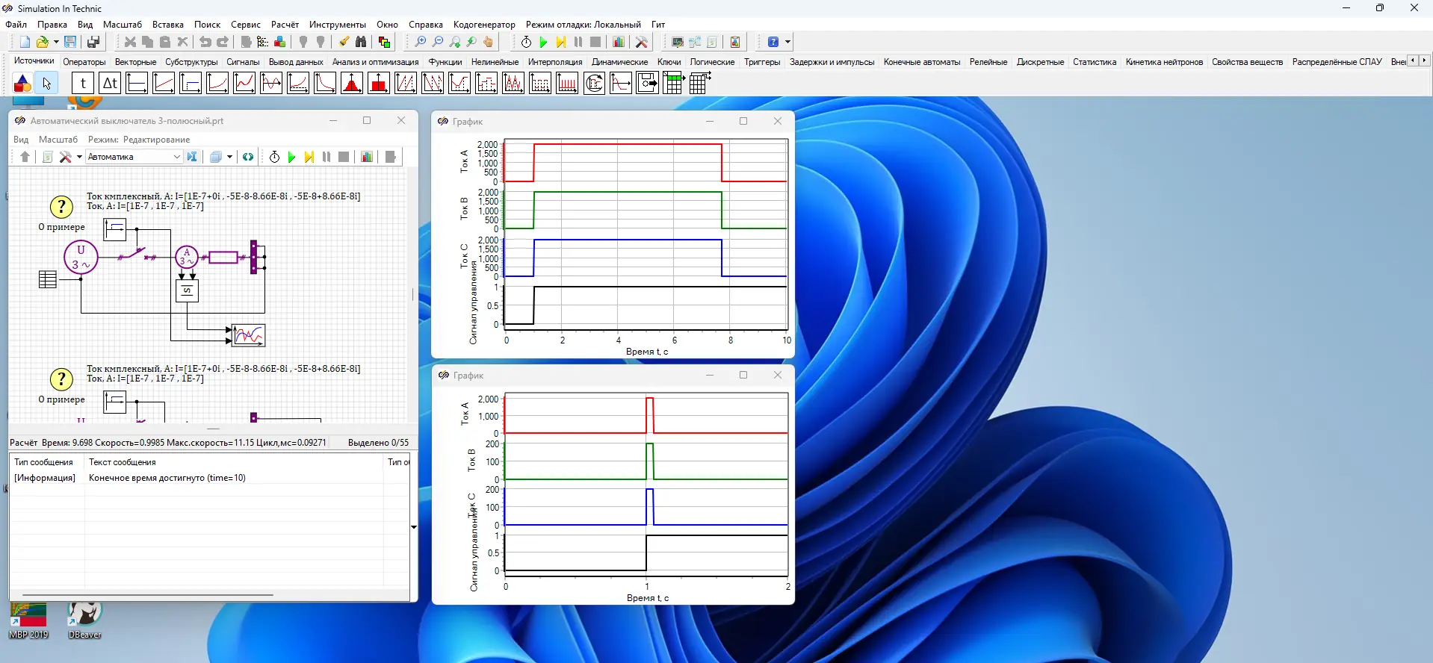Switch to the Динамические blocks tab
This screenshot has width=1433, height=663.
619,62
